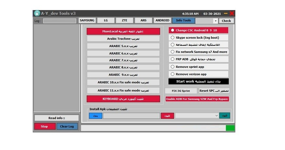This screenshot has height=150, width=285.
Task: Click the Check button
Action: [226, 21]
